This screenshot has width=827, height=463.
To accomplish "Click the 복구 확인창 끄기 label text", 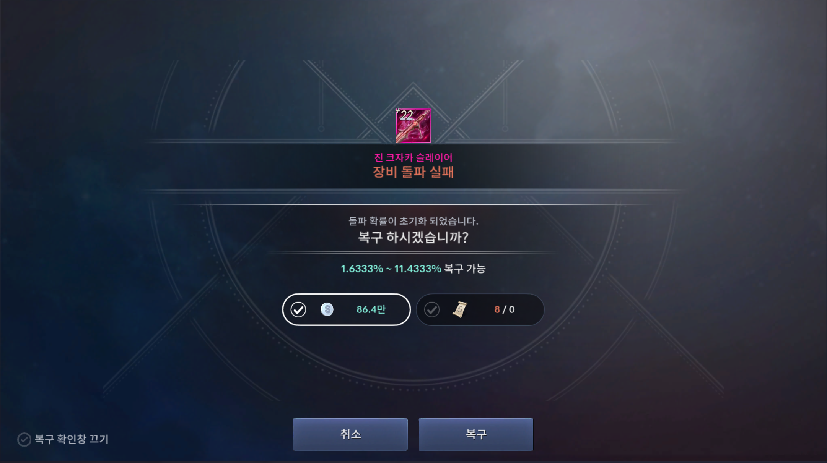I will tap(72, 439).
